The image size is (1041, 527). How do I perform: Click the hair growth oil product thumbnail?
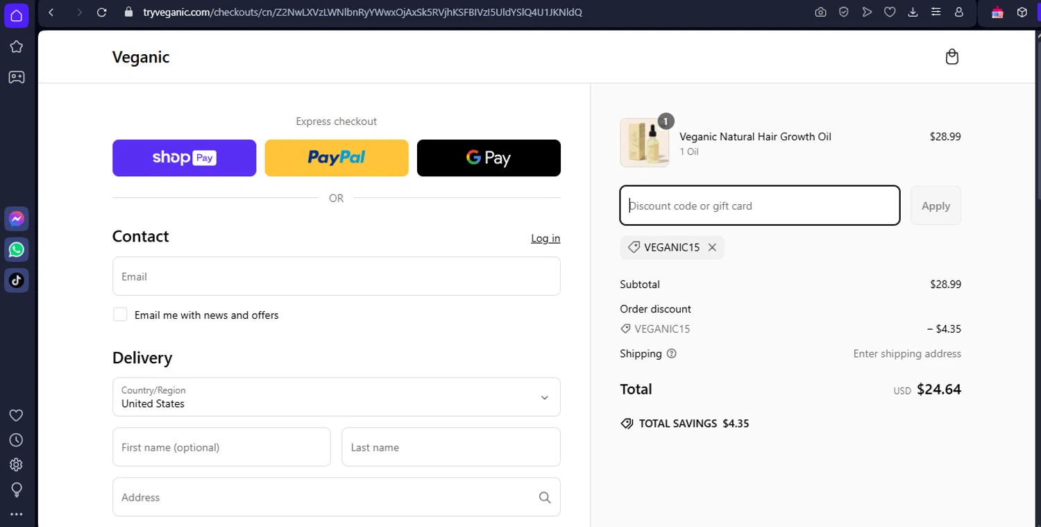click(x=645, y=142)
